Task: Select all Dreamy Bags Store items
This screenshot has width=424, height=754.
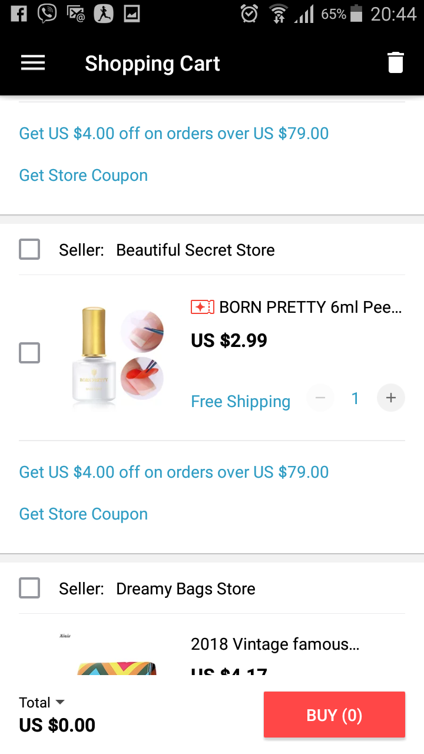Action: pyautogui.click(x=29, y=588)
